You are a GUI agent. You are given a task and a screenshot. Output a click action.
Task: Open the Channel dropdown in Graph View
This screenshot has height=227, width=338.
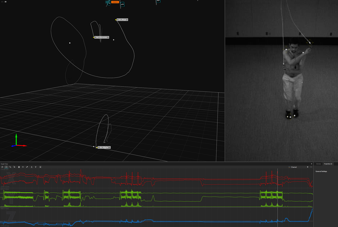click(294, 167)
